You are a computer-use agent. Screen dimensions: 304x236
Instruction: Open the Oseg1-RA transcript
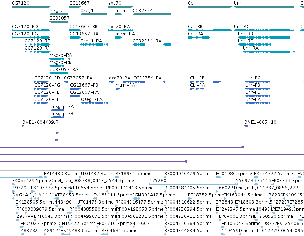(x=94, y=45)
